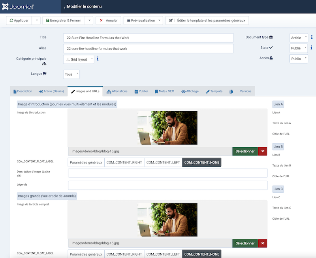316x258 pixels.
Task: Click into the Alias input field
Action: (x=149, y=49)
